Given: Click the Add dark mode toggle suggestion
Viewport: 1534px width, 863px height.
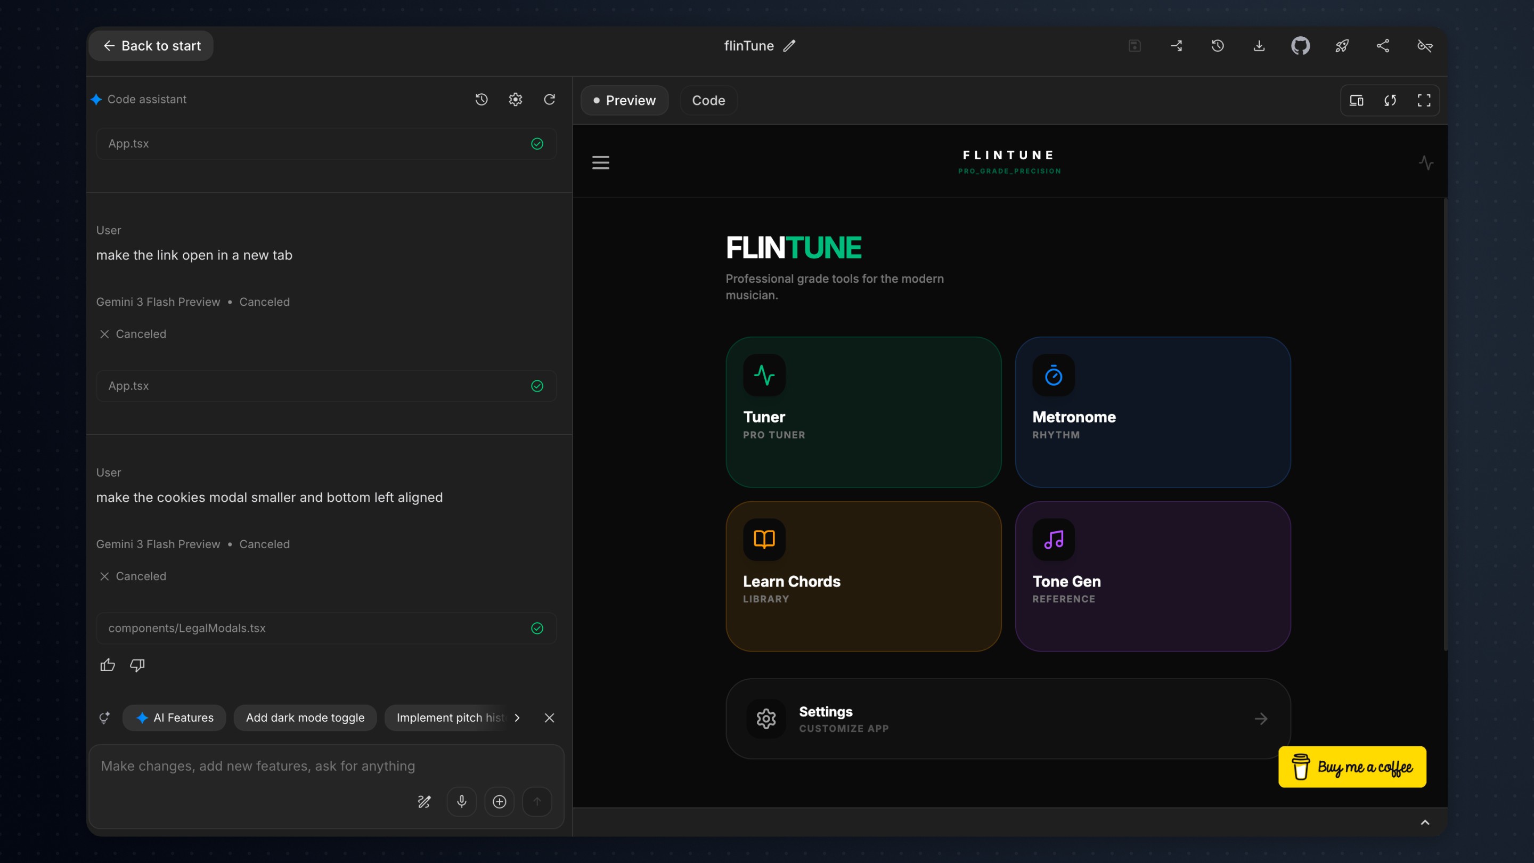Looking at the screenshot, I should click(305, 718).
